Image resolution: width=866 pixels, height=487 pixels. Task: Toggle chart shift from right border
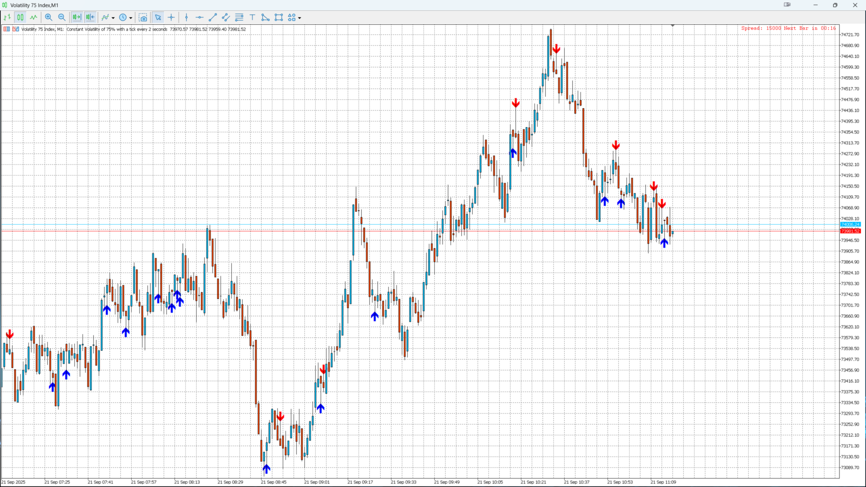(x=90, y=18)
